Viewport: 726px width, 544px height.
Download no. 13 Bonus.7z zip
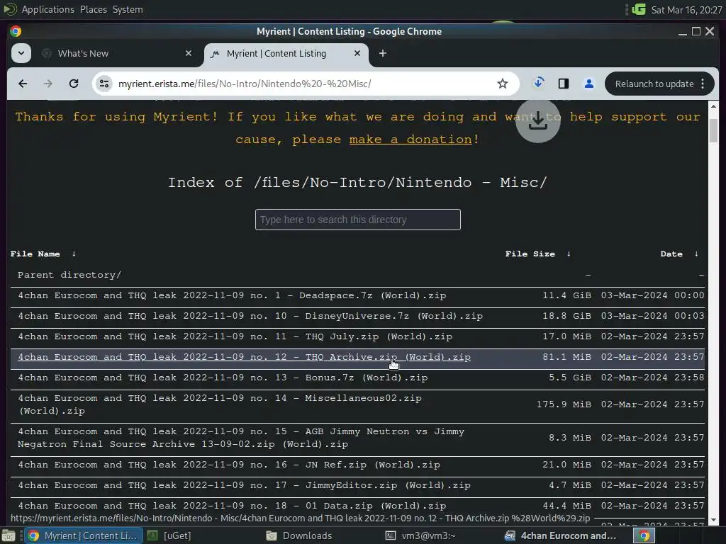coord(223,378)
